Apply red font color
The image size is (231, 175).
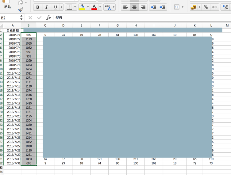tap(94, 7)
